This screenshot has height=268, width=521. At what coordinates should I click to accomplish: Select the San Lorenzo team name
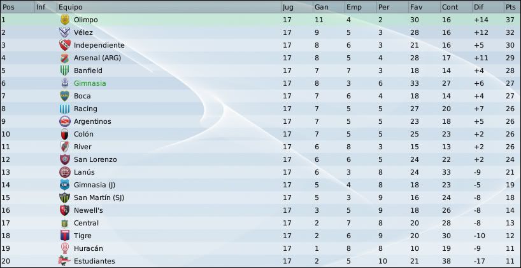click(96, 159)
